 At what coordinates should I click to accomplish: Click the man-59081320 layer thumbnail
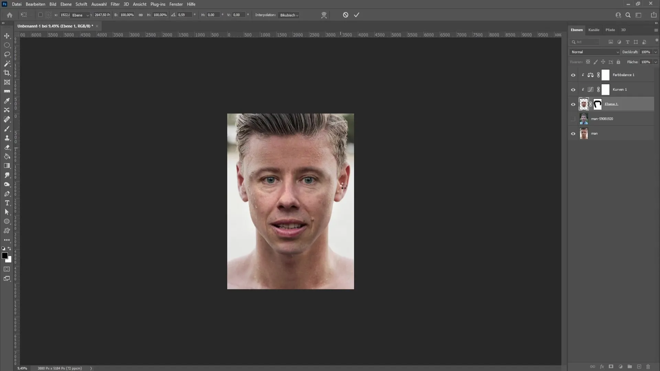tap(584, 118)
